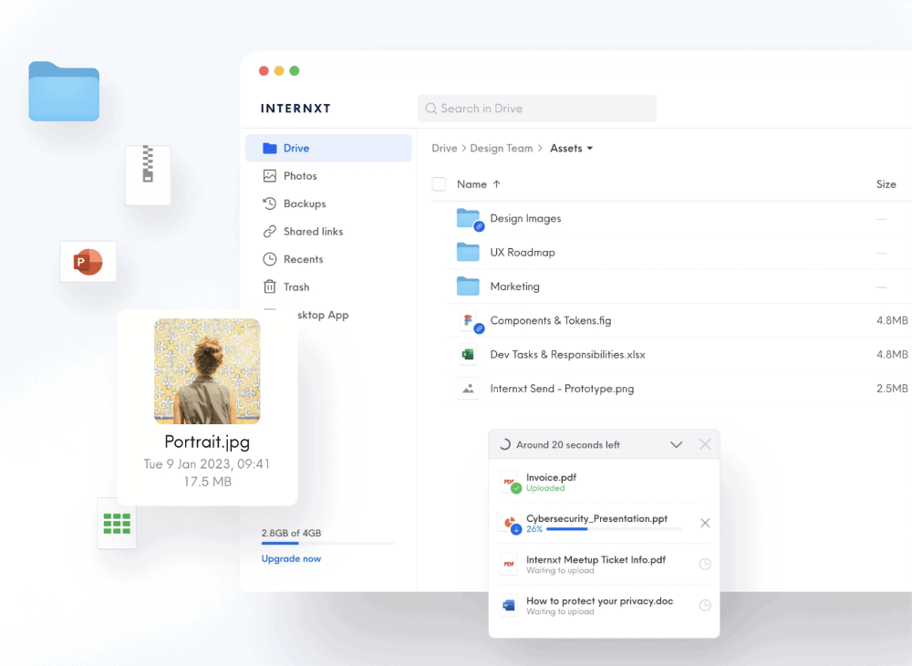The image size is (912, 666).
Task: Tick the select-all checkbox beside Name
Action: coord(439,184)
